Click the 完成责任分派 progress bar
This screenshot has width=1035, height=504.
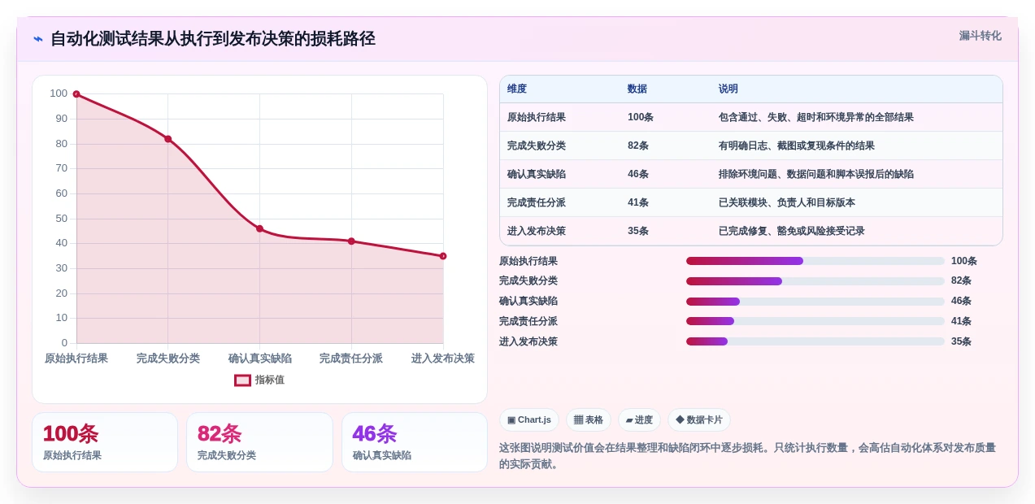[x=815, y=321]
